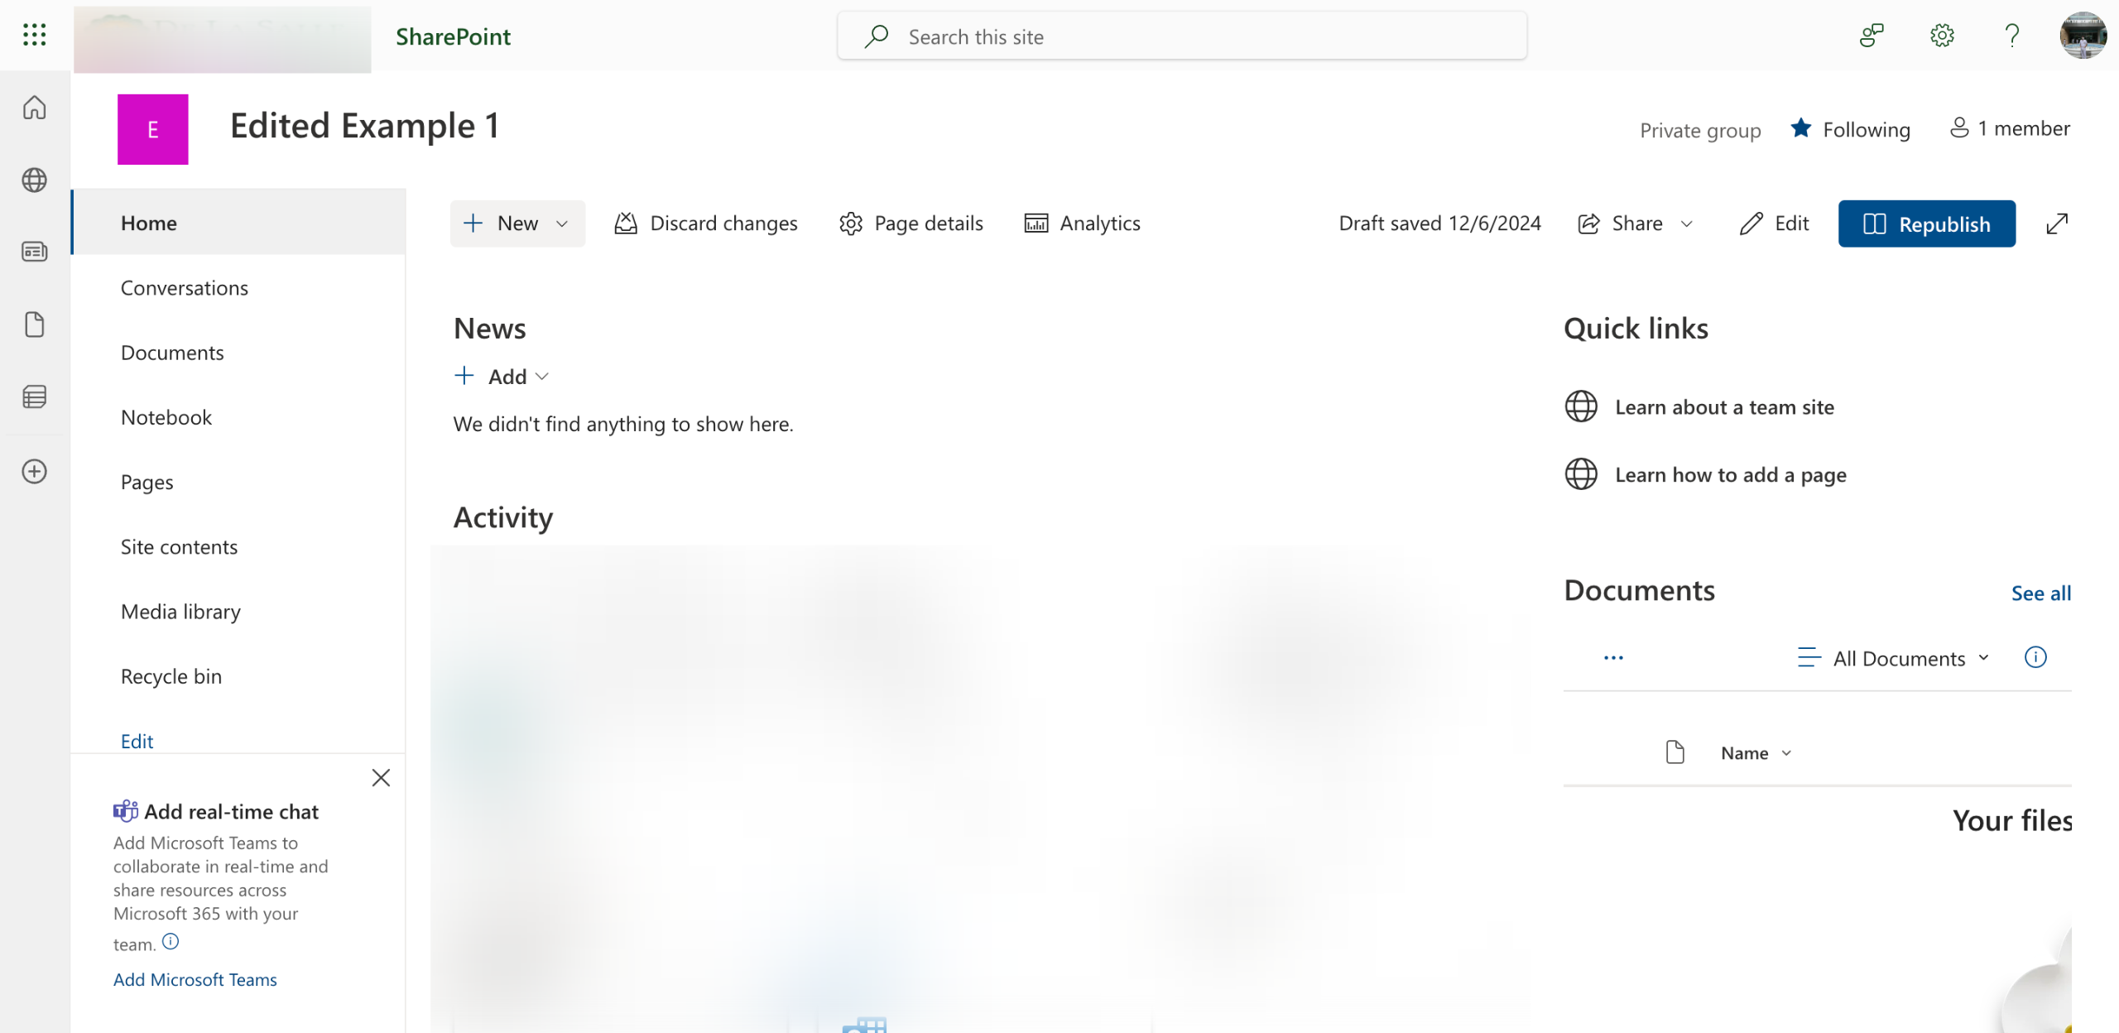
Task: Expand the Share dropdown chevron
Action: [x=1687, y=223]
